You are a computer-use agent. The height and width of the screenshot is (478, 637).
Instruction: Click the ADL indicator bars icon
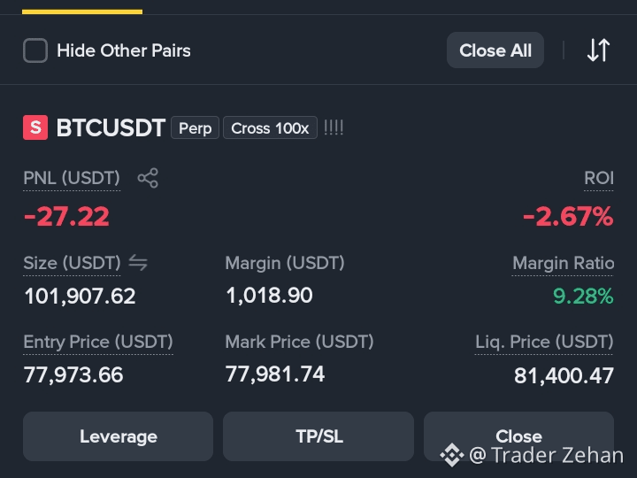tap(334, 128)
